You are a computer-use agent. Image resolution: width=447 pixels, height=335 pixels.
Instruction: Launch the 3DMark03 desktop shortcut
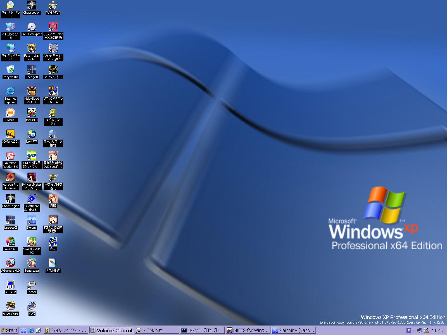tap(10, 113)
